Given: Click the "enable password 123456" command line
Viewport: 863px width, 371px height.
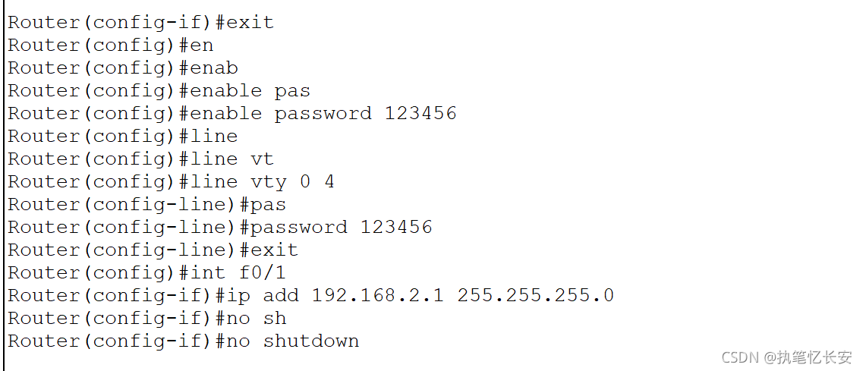Looking at the screenshot, I should point(231,113).
